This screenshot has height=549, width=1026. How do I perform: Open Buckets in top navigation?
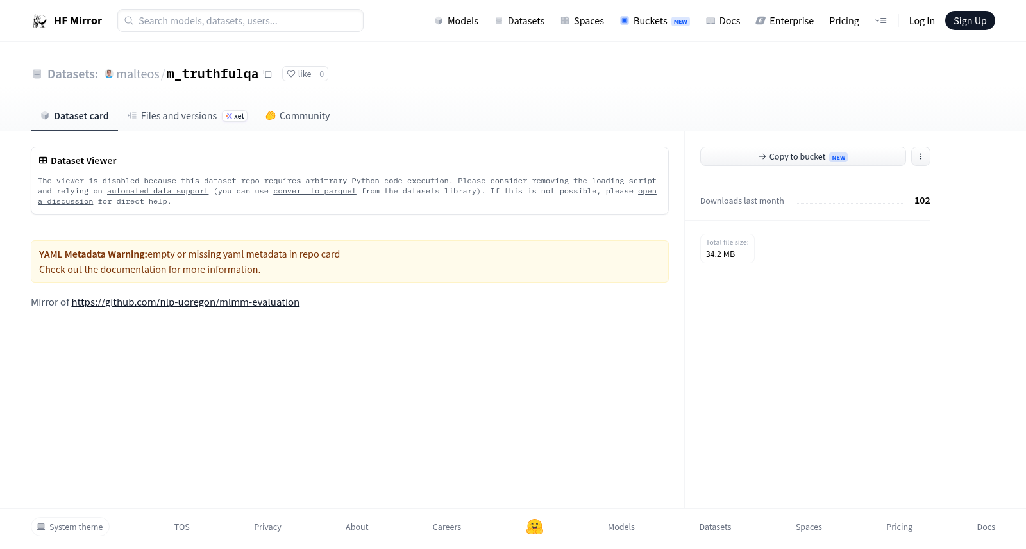[x=655, y=21]
